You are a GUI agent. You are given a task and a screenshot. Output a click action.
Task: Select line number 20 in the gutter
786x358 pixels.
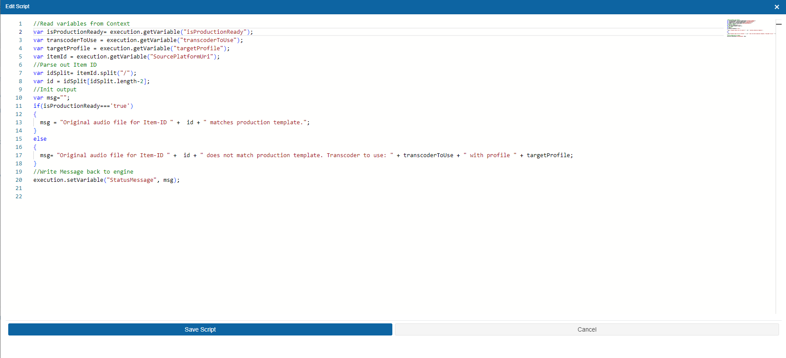(x=19, y=180)
